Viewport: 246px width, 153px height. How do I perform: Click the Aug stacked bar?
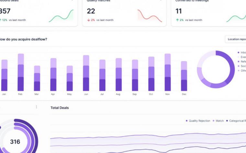pyautogui.click(x=118, y=74)
